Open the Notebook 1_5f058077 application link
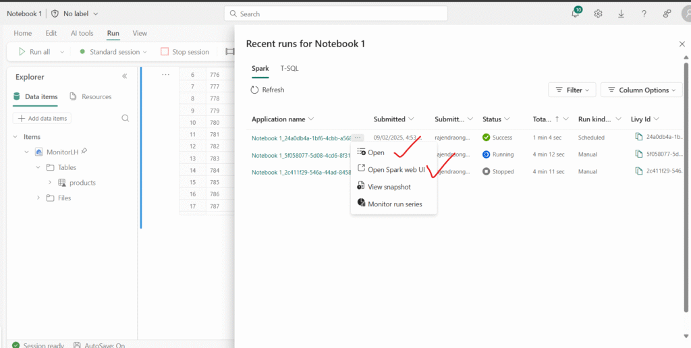This screenshot has width=691, height=348. 301,155
